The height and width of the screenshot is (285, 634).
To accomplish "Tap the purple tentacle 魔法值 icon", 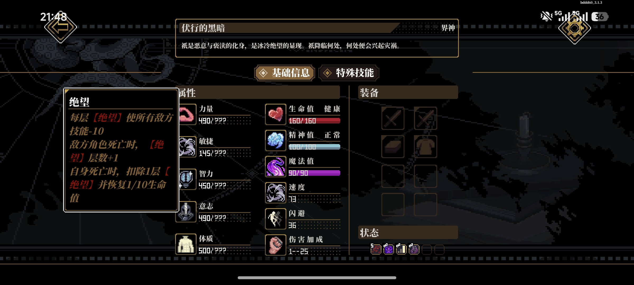I will click(276, 167).
